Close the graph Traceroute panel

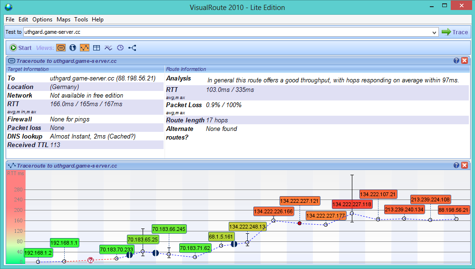pyautogui.click(x=465, y=165)
